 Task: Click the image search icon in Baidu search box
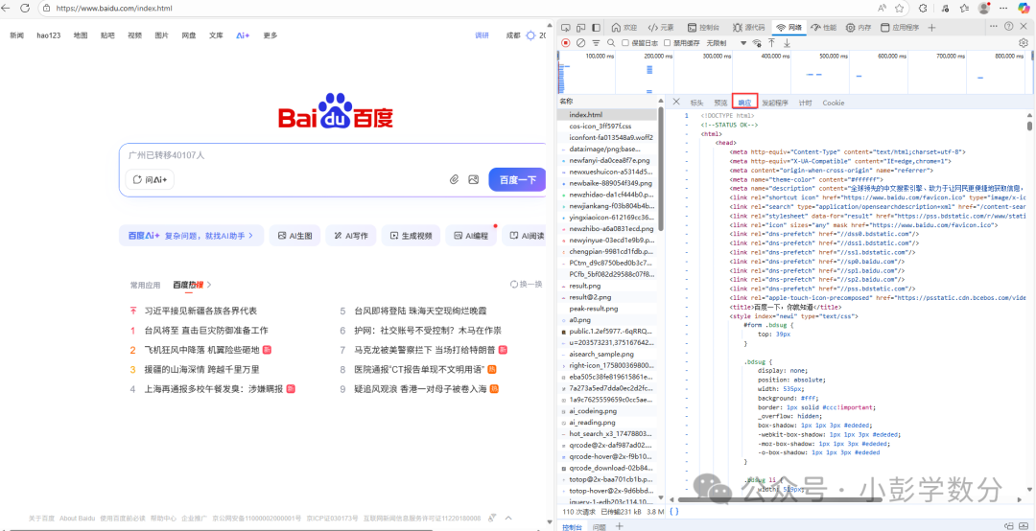[473, 179]
